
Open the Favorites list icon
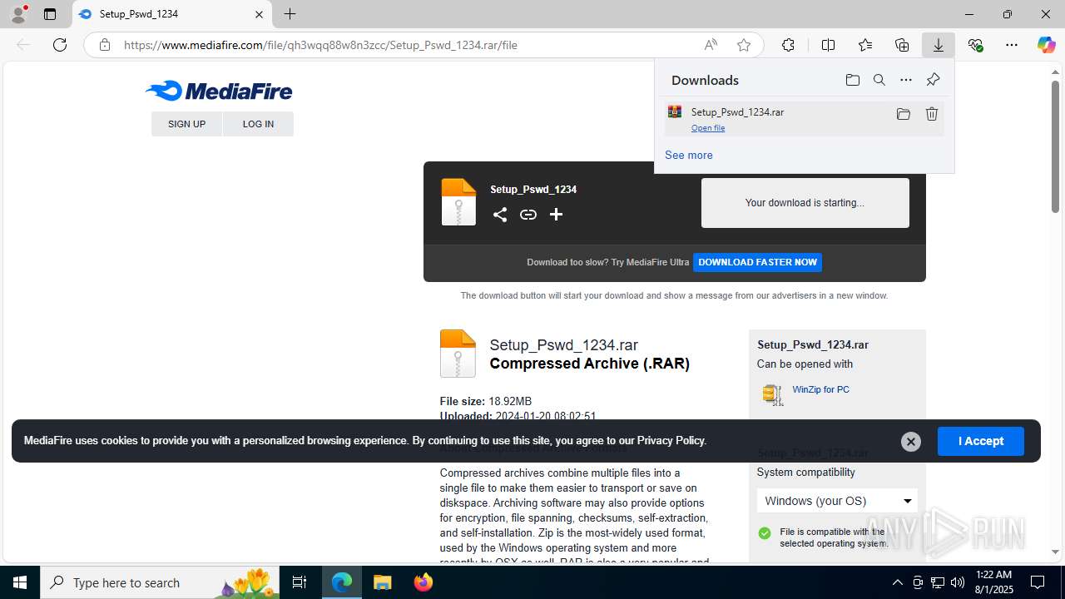(865, 45)
